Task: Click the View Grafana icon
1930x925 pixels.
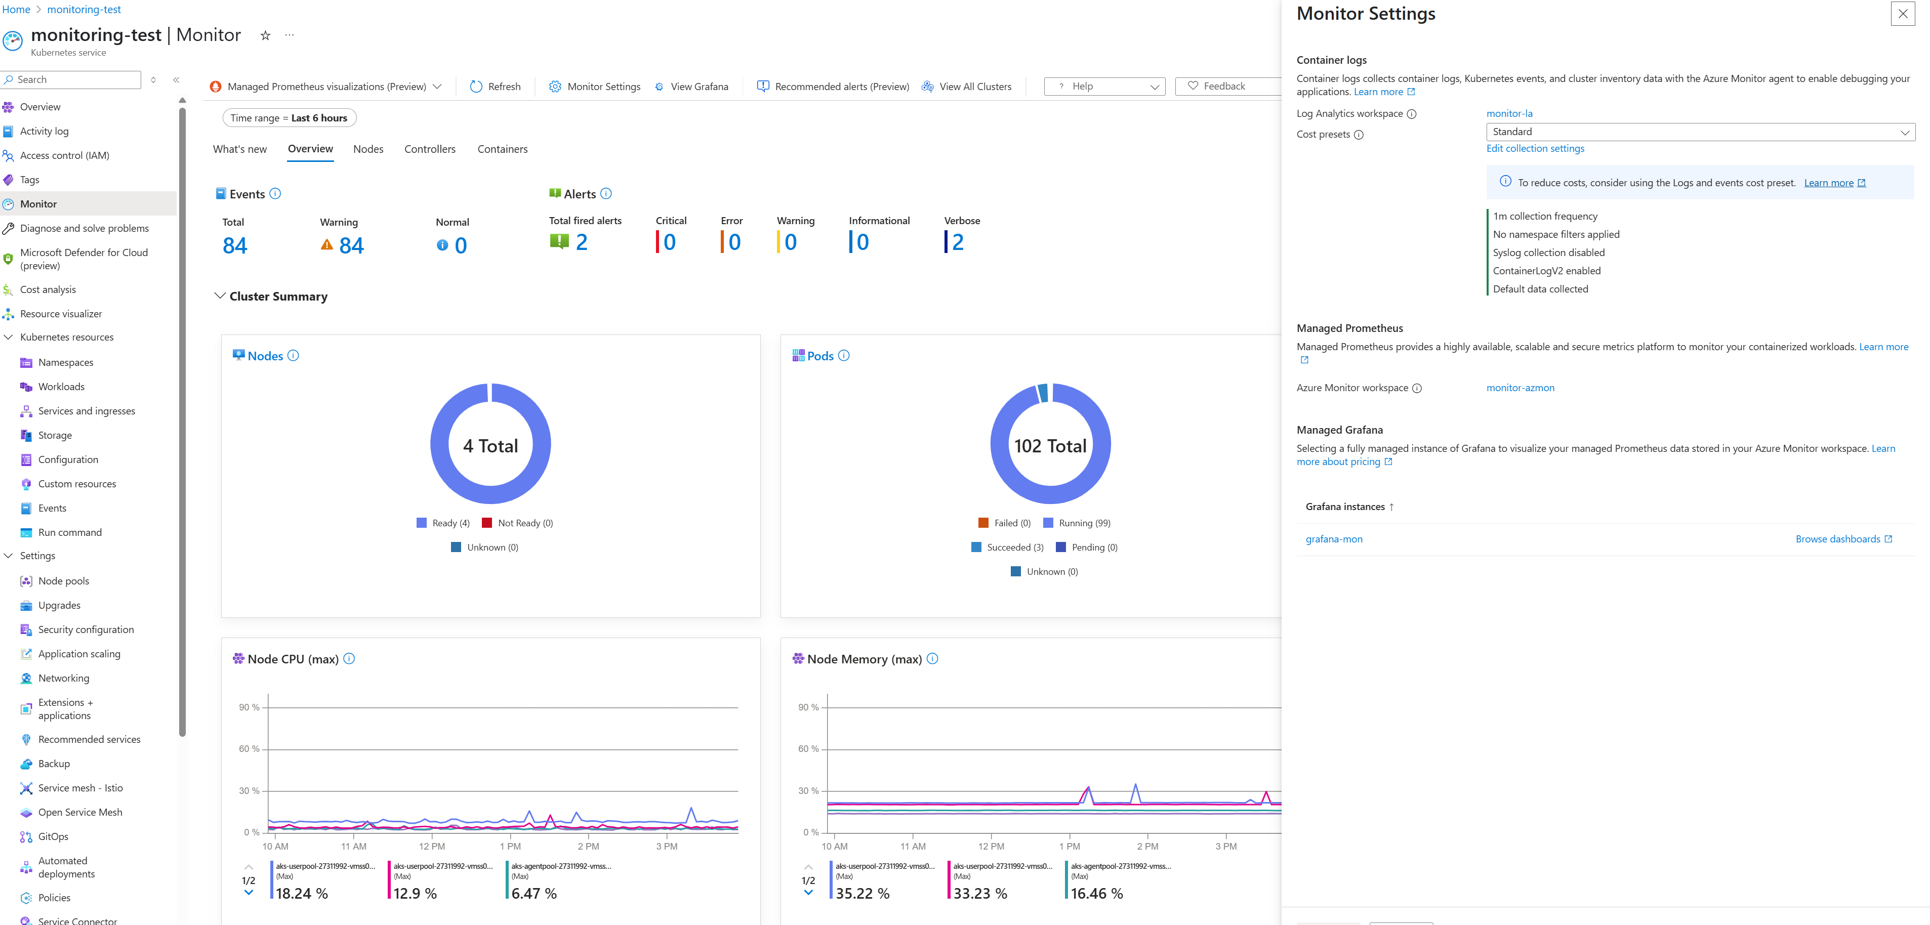Action: [660, 87]
